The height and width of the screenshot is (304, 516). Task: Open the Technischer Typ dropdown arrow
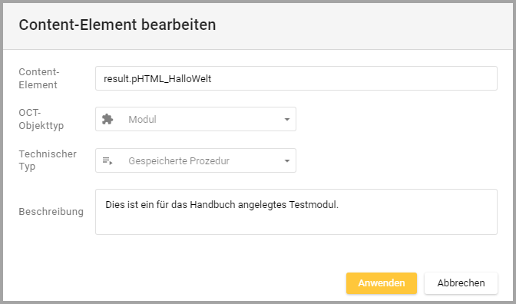(x=287, y=161)
